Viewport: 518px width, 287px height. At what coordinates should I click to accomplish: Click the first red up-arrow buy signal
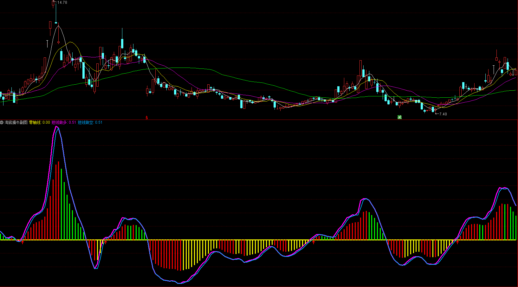23,243
